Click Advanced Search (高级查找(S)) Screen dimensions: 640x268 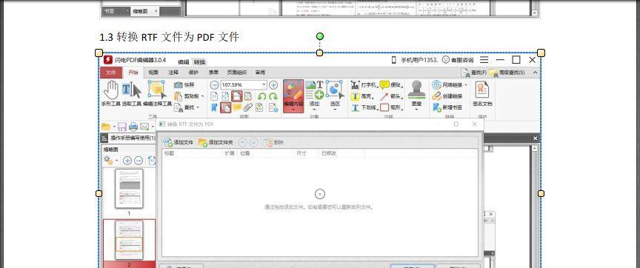[x=507, y=73]
